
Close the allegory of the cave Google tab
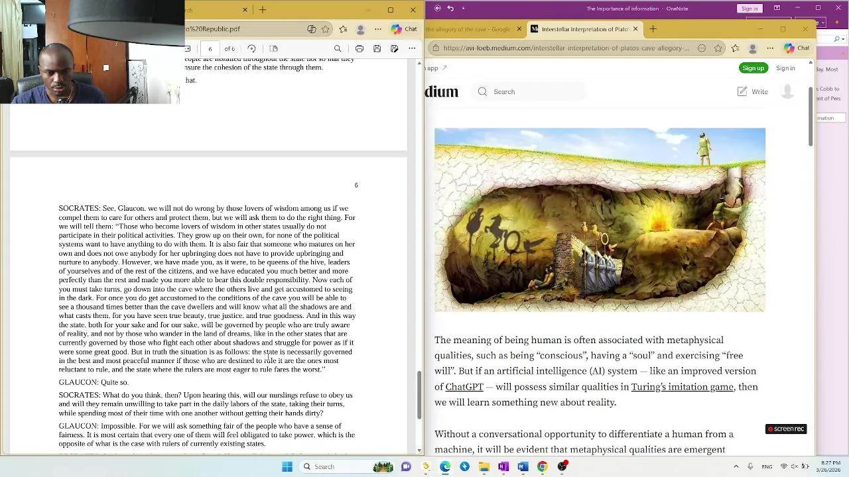point(519,29)
